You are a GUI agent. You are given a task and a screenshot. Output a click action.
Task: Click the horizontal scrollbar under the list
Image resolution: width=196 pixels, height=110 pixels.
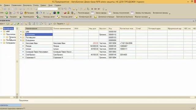point(106,97)
